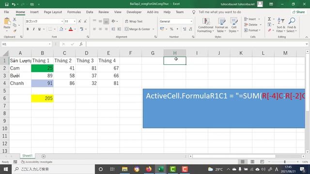The width and height of the screenshot is (310, 174).
Task: Click the macro recording icon in status bar
Action: [x=15, y=162]
